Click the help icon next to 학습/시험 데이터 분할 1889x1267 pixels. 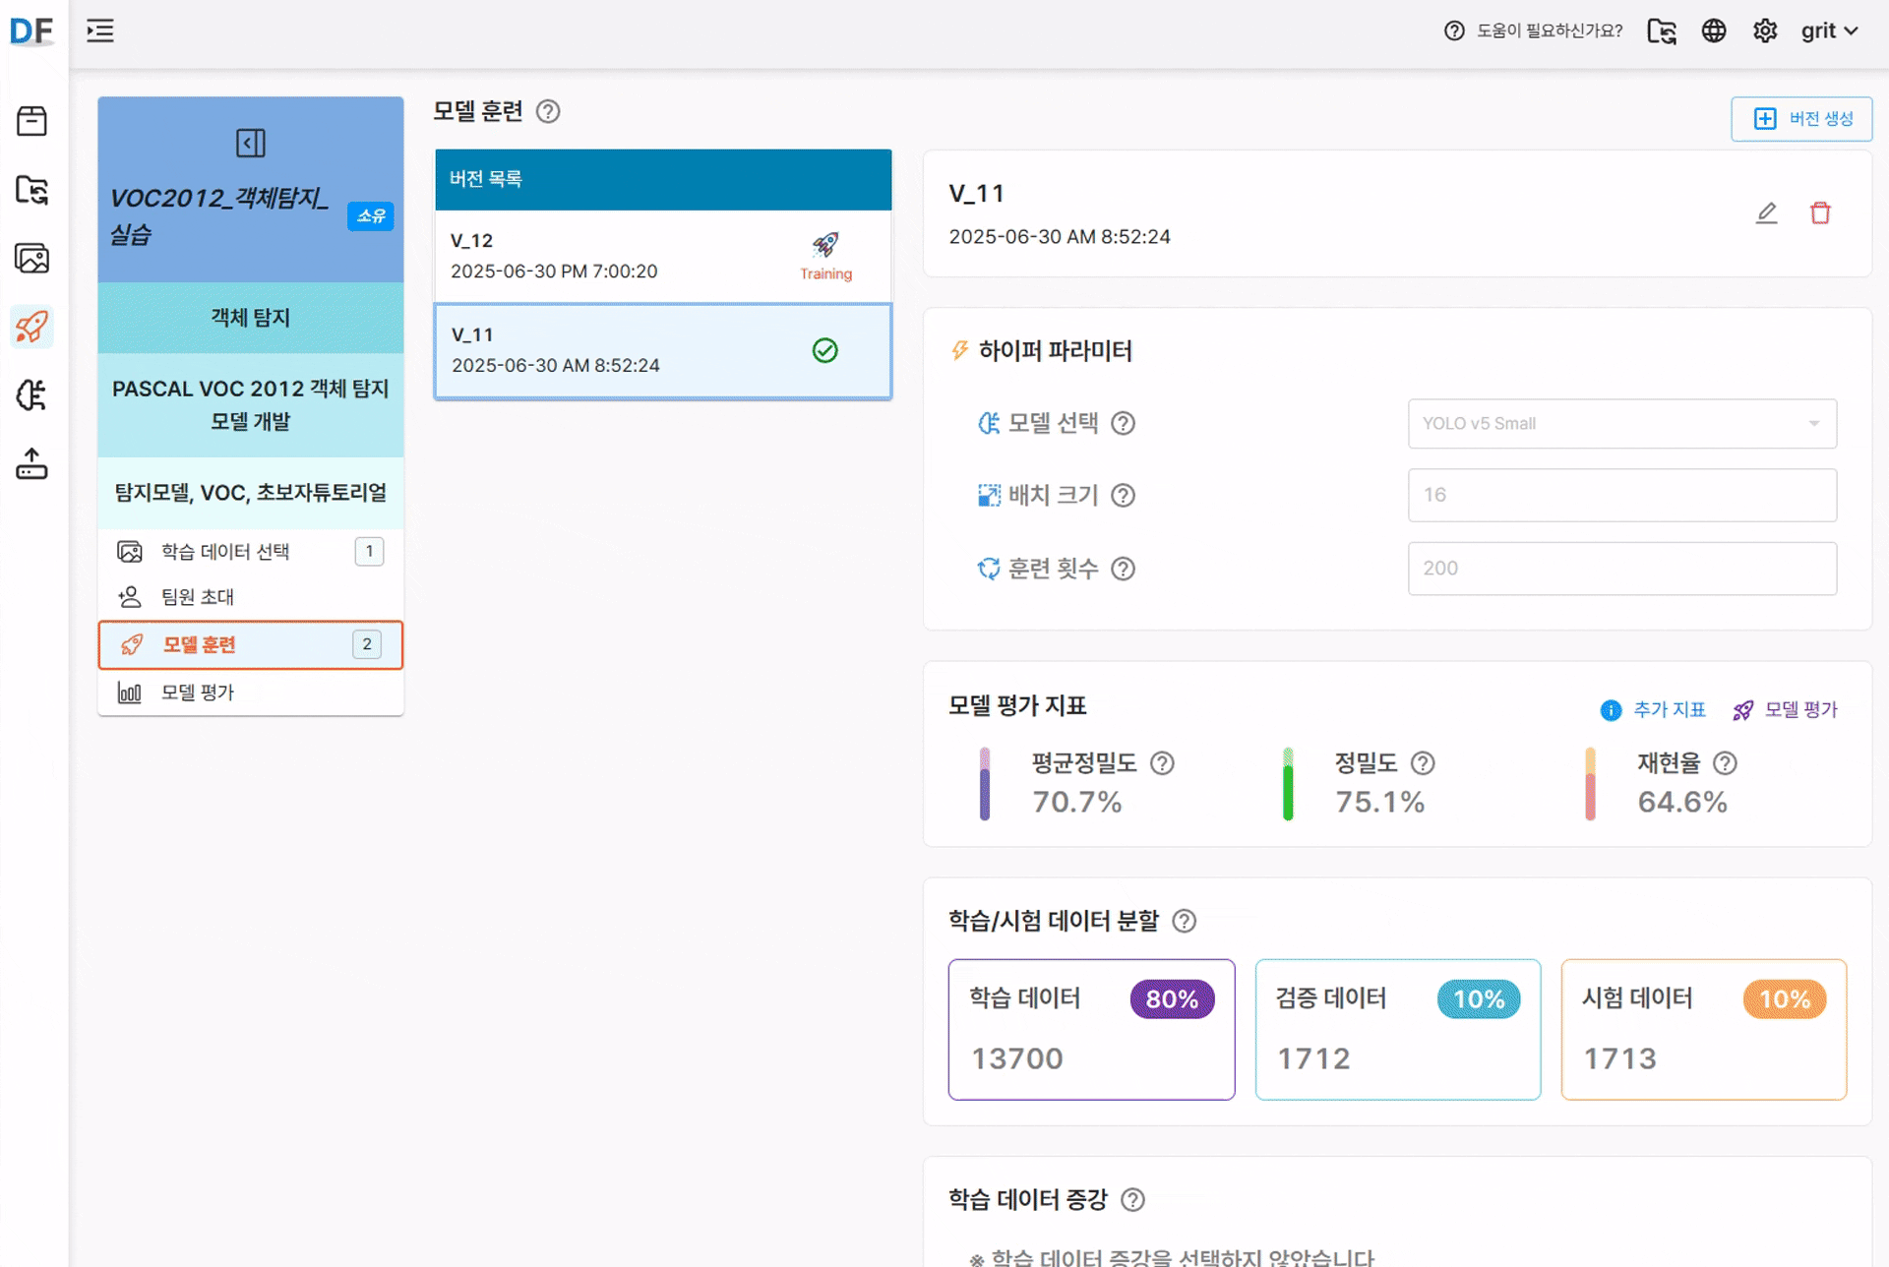tap(1185, 922)
